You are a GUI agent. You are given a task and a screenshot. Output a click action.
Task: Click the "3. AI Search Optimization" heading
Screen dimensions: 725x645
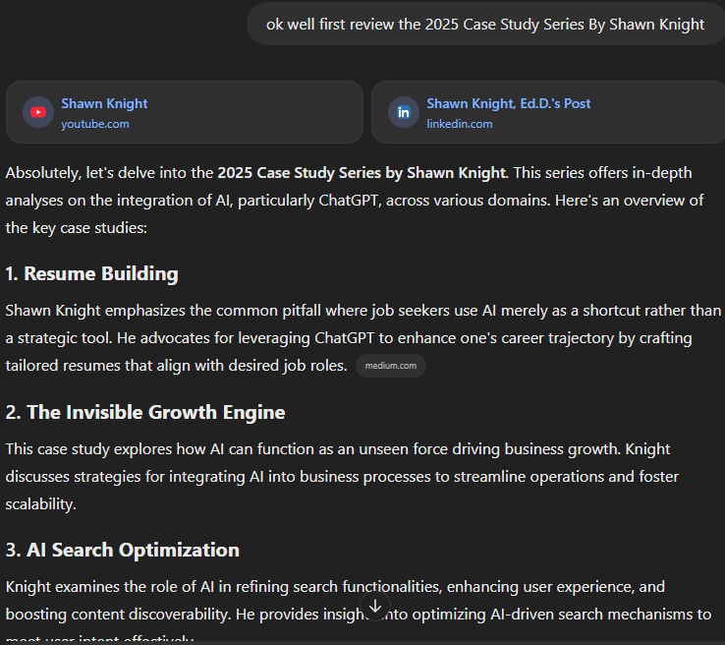coord(123,550)
